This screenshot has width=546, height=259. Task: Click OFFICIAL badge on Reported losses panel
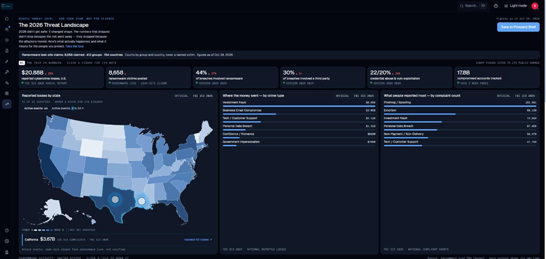point(194,96)
